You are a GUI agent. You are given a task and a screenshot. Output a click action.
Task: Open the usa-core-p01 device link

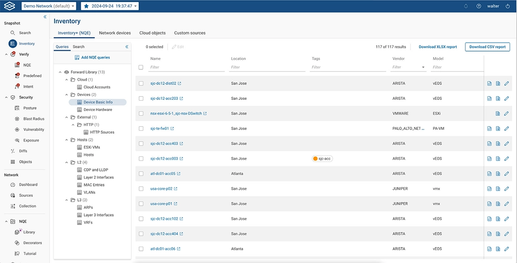tap(161, 204)
